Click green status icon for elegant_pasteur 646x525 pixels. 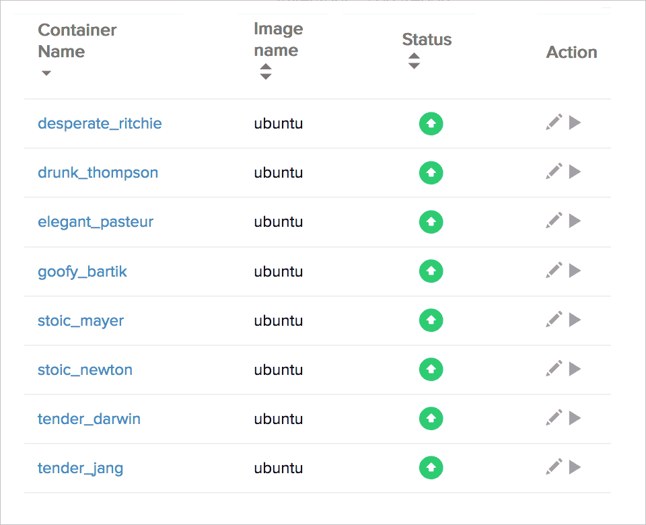[431, 221]
